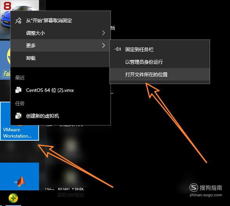Click the new virtual machine icon
230x206 pixels.
pyautogui.click(x=18, y=116)
